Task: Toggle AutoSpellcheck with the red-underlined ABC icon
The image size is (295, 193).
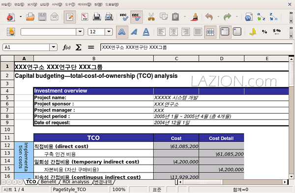Action: (136, 17)
